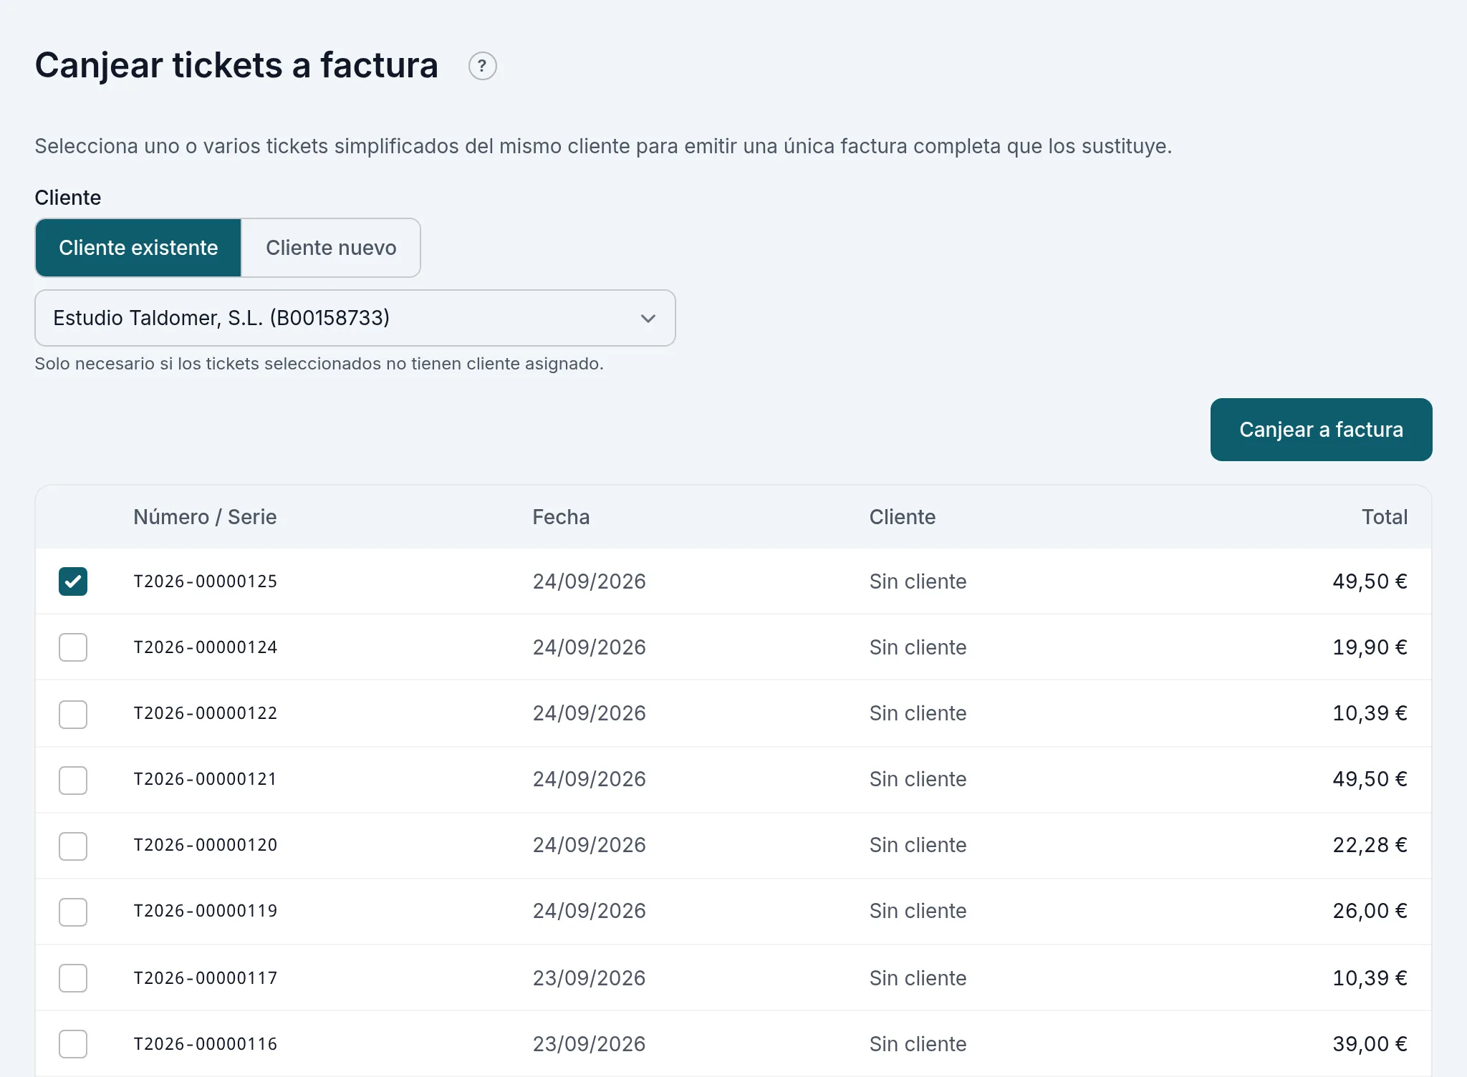Click the Fecha column header

coord(561,517)
